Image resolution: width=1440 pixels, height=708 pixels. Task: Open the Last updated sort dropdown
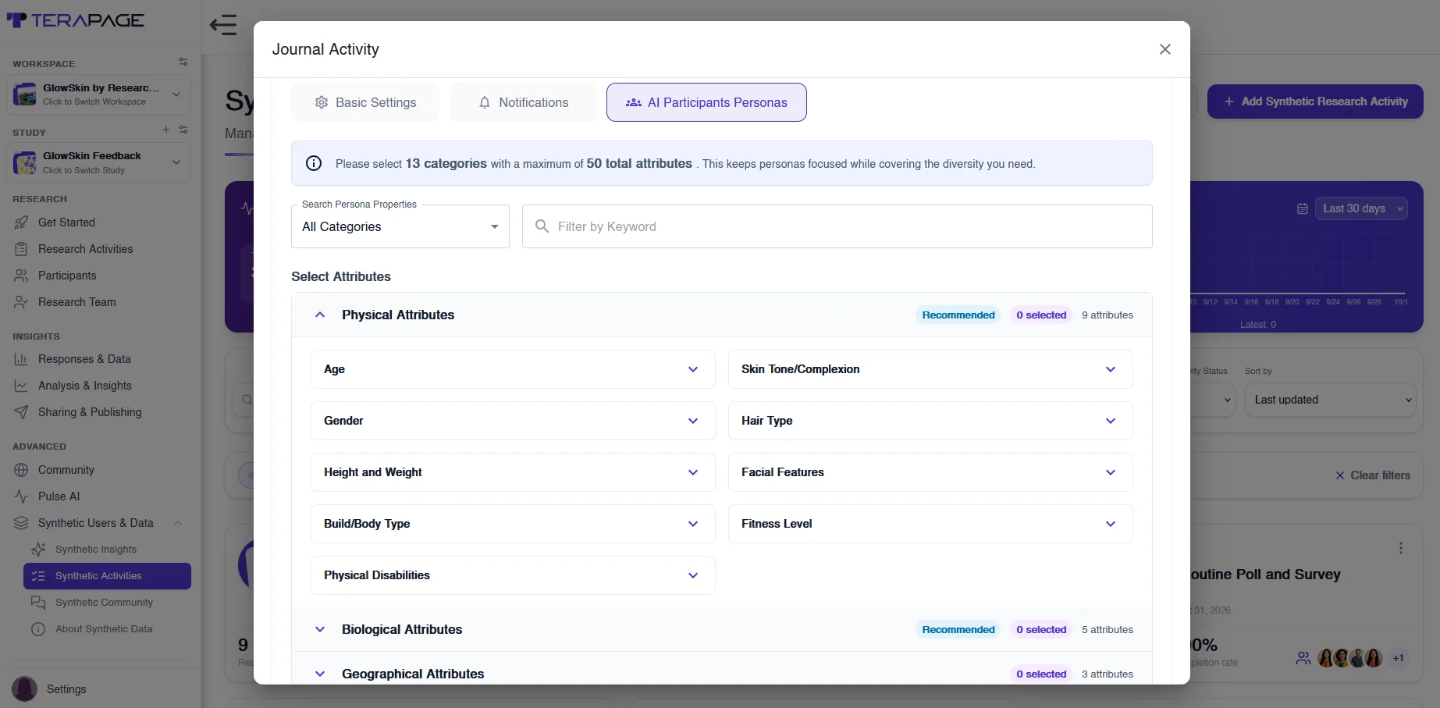(x=1330, y=400)
